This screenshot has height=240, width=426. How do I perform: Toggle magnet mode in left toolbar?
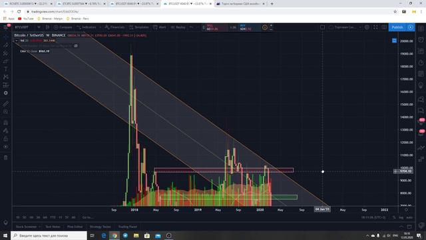pyautogui.click(x=6, y=123)
